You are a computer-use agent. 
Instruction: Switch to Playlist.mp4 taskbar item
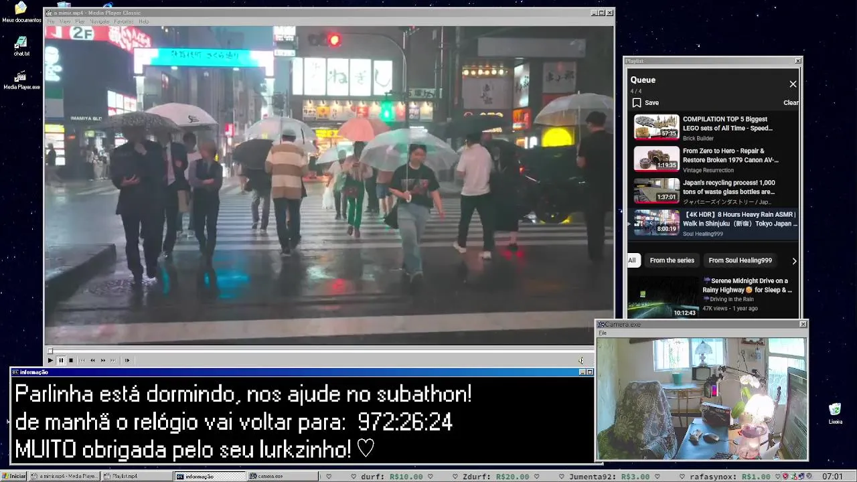137,477
